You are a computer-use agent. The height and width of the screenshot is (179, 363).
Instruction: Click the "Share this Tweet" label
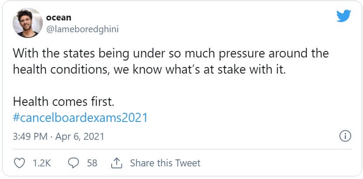pos(165,163)
